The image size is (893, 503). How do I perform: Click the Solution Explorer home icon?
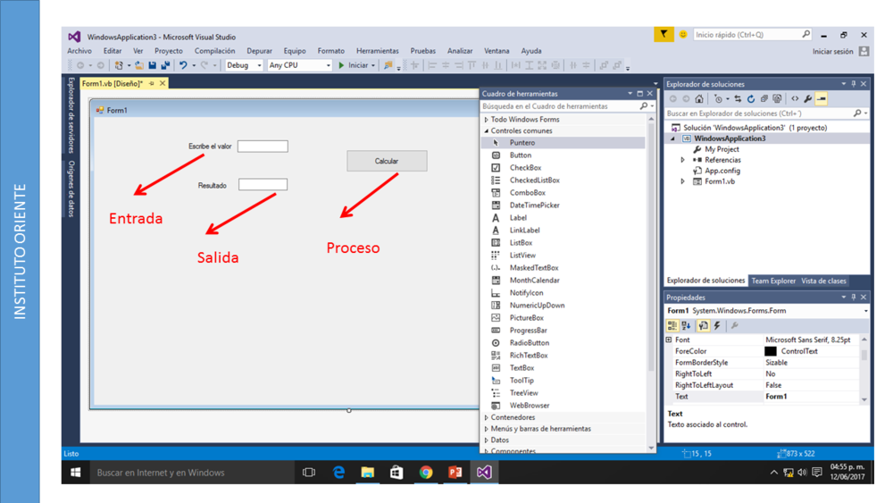click(x=699, y=99)
